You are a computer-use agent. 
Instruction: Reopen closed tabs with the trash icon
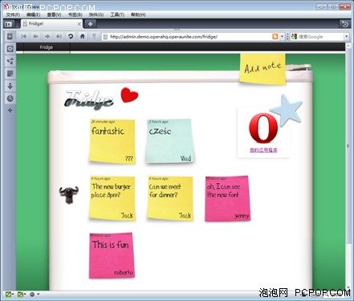(345, 24)
